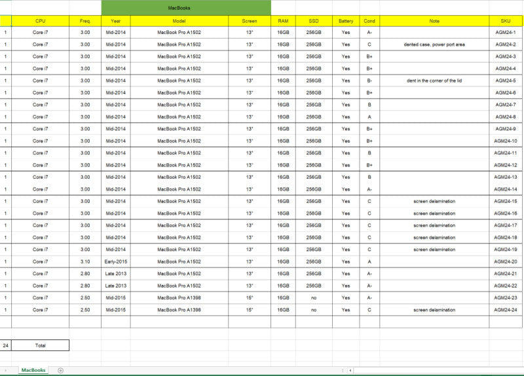Click screen delamination note in row AGM24-19
This screenshot has width=524, height=376.
[434, 250]
